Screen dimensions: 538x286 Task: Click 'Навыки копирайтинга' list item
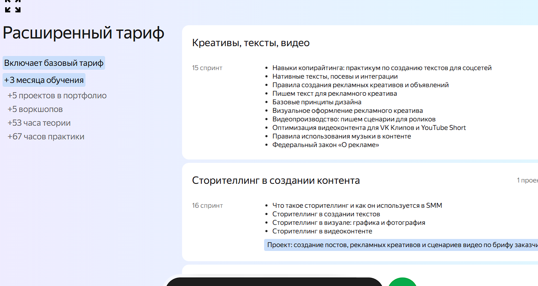point(382,68)
